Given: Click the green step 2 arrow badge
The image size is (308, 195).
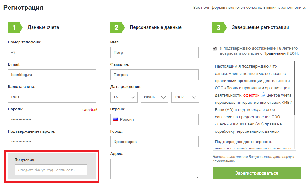Looking at the screenshot, I should tap(118, 27).
